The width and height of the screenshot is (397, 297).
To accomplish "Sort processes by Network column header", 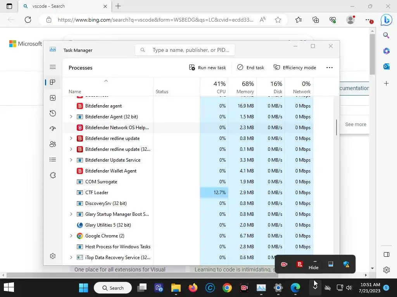I will pyautogui.click(x=299, y=87).
